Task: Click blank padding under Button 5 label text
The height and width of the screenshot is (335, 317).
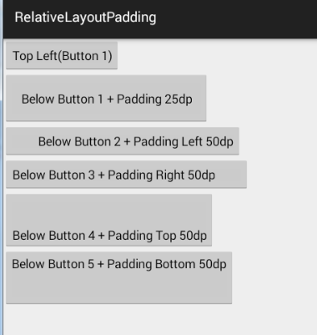Action: point(118,287)
